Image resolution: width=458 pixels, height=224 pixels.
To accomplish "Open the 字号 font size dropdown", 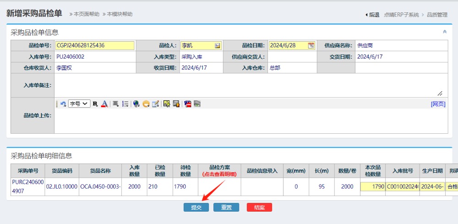I will click(79, 104).
